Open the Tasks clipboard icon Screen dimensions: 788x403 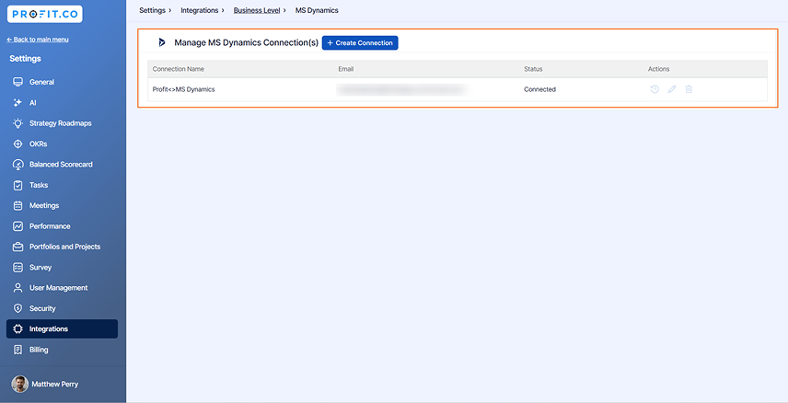pyautogui.click(x=18, y=185)
